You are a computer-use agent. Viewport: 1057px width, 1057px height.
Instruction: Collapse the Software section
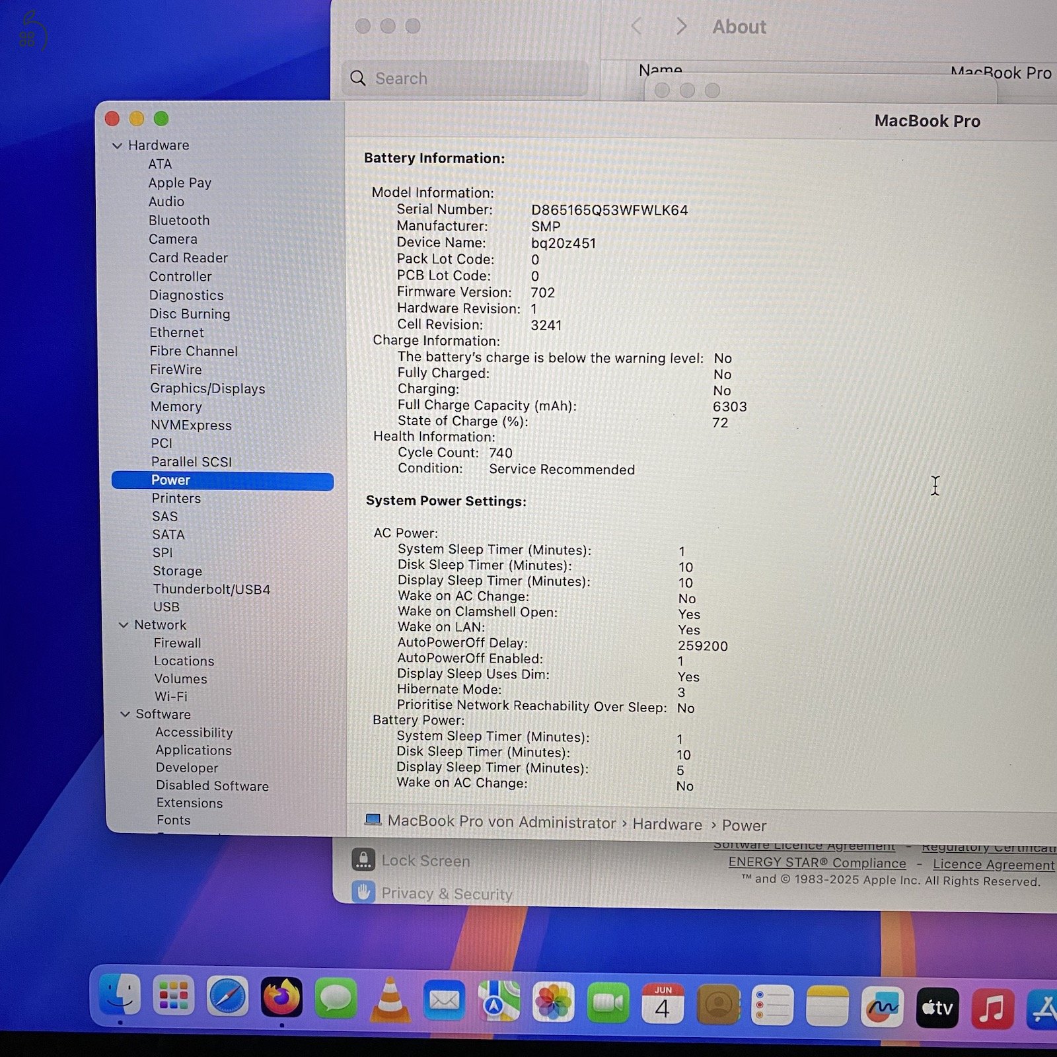click(x=125, y=714)
